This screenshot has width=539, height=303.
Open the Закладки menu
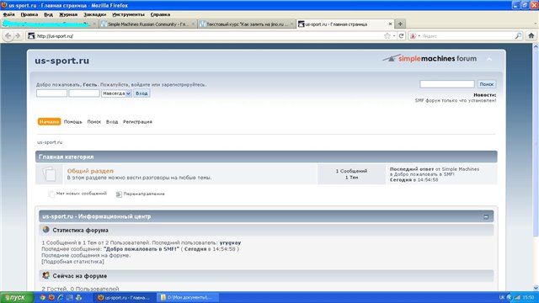95,15
